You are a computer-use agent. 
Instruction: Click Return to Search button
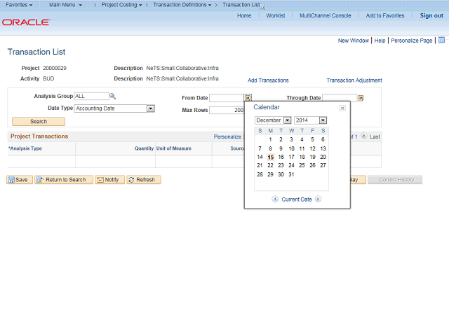(x=64, y=180)
